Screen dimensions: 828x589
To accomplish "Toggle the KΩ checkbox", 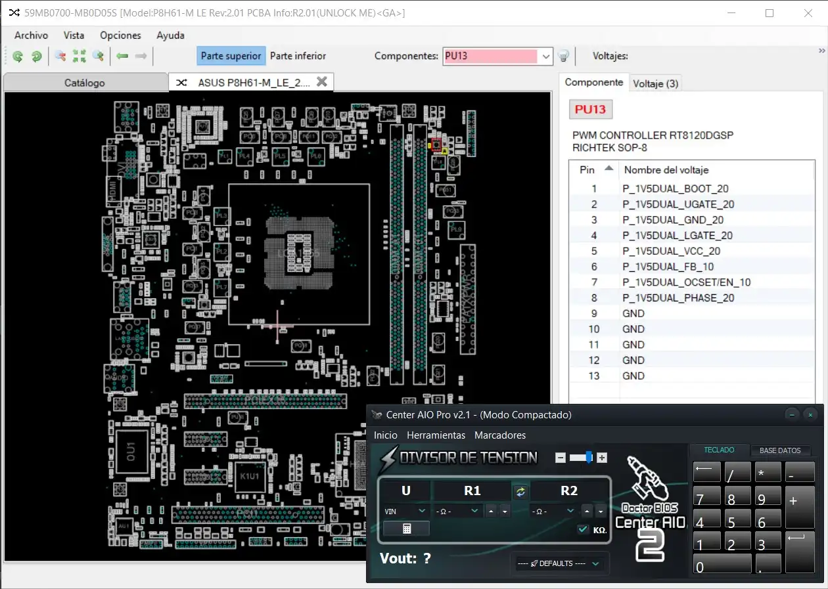I will tap(583, 530).
